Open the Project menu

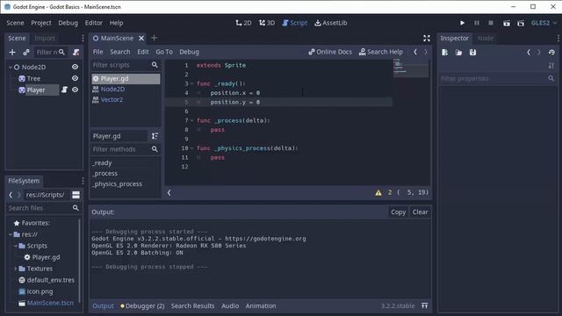click(41, 23)
